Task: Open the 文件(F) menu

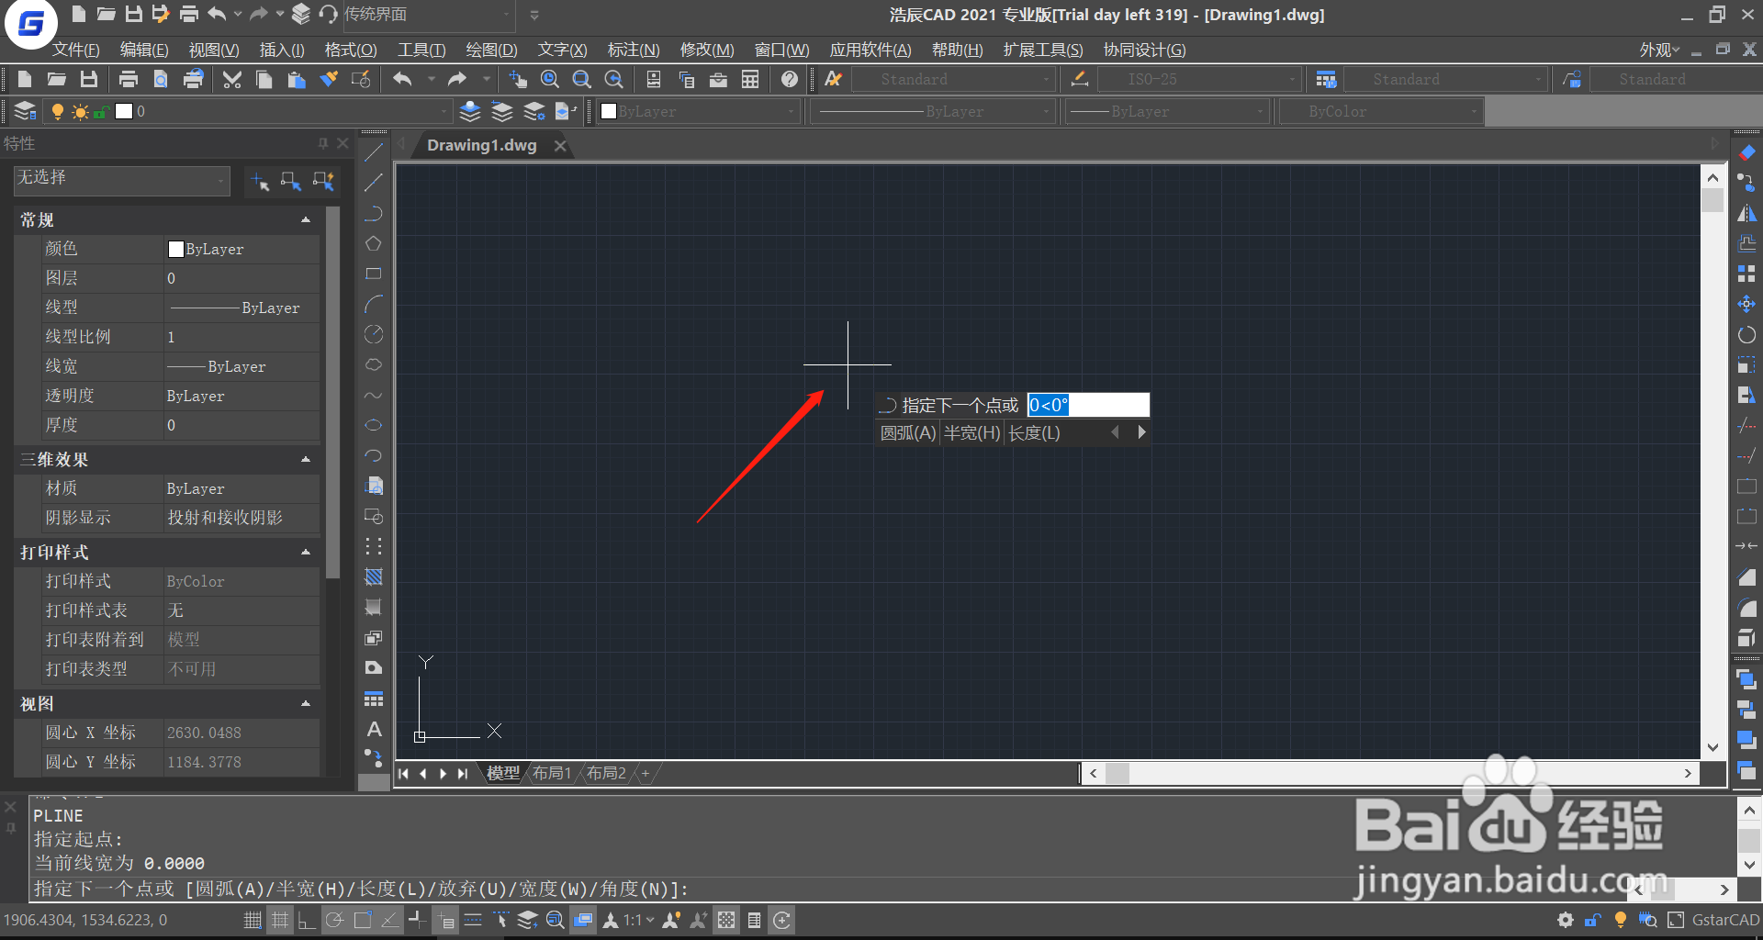Action: 75,50
